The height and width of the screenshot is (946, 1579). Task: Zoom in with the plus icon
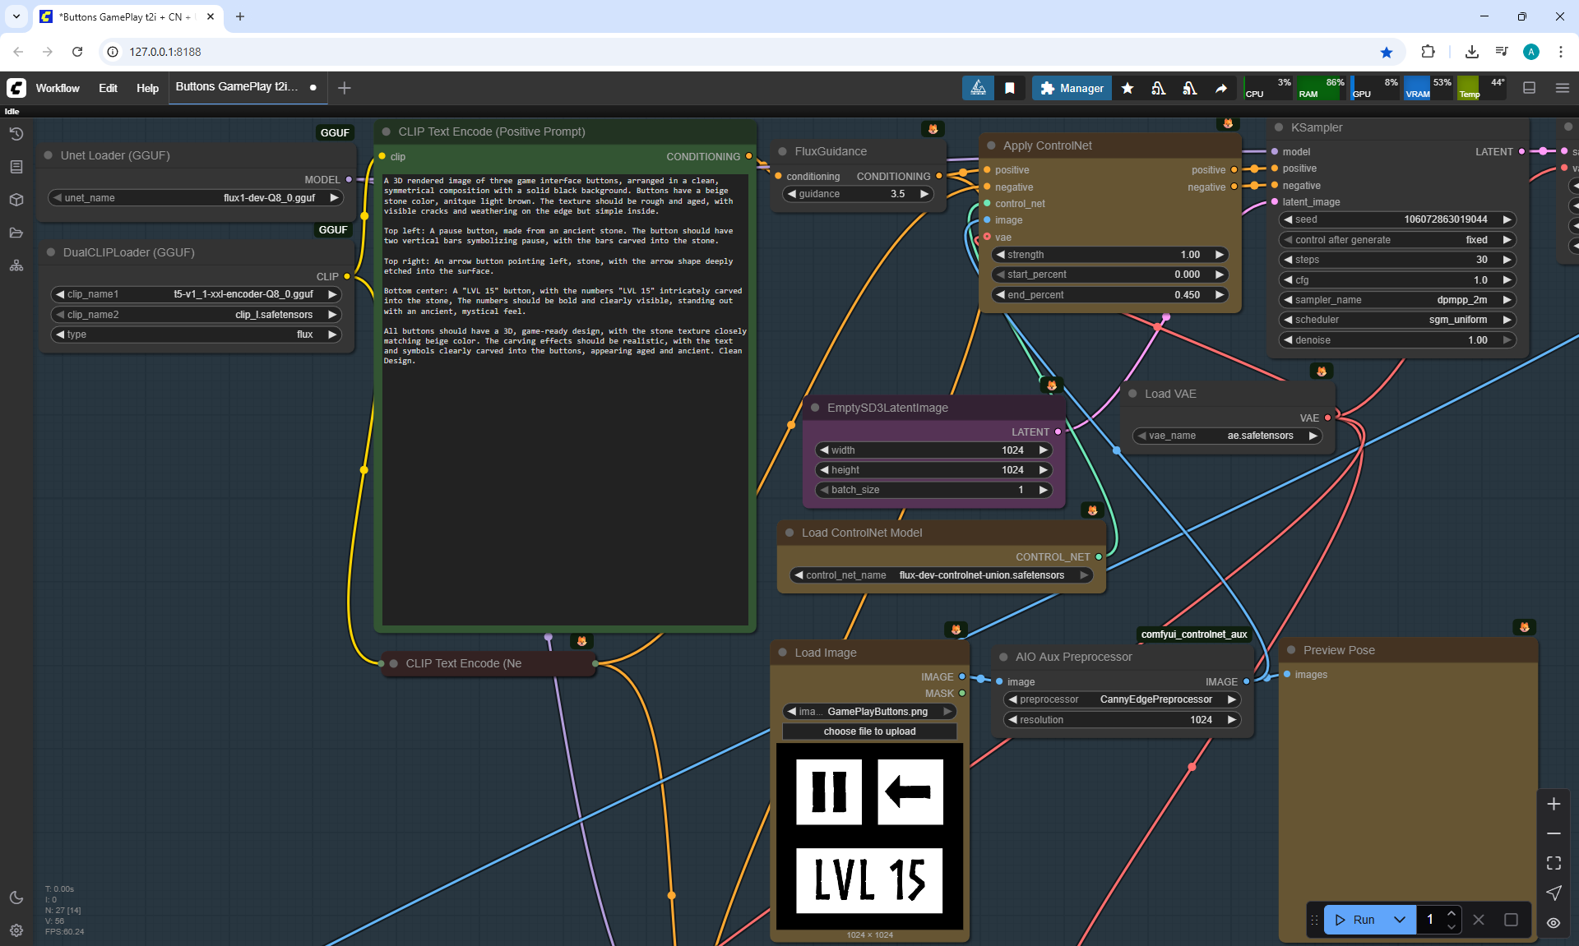pyautogui.click(x=1554, y=804)
